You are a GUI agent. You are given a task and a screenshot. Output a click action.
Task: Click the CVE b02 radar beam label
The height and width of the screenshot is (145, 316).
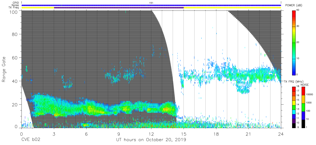pos(30,140)
